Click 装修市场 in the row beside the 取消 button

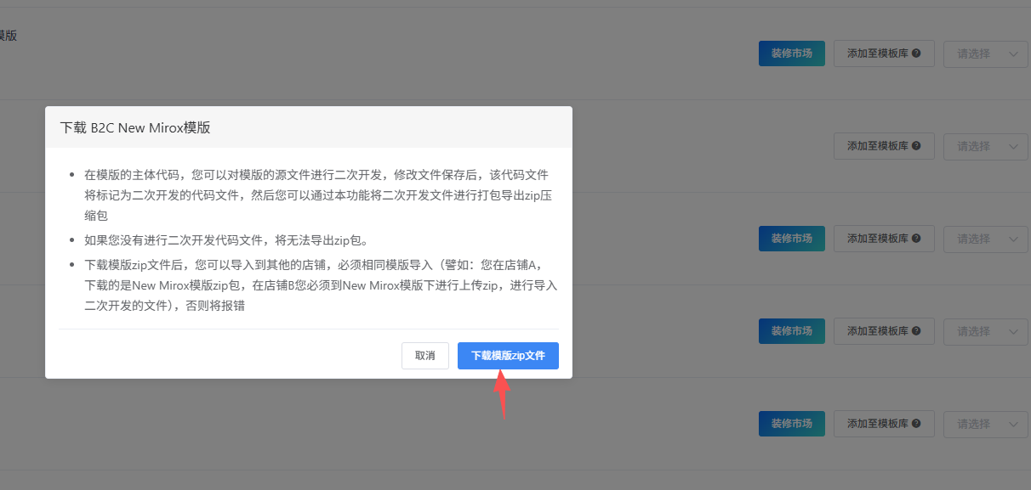792,331
